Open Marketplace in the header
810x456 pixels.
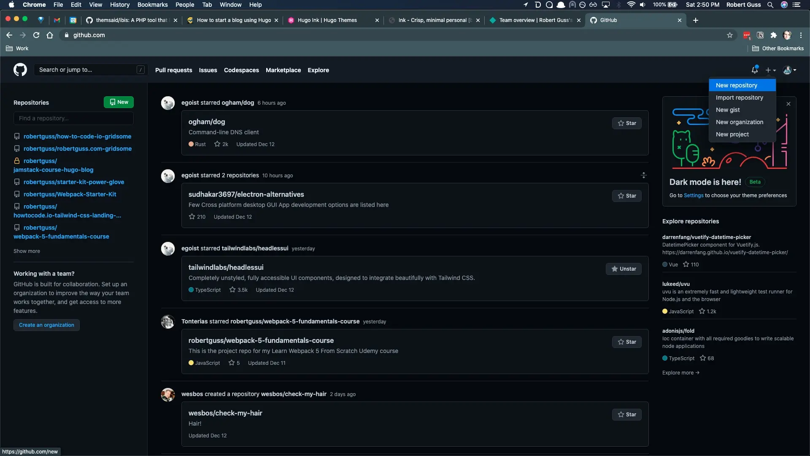[283, 70]
